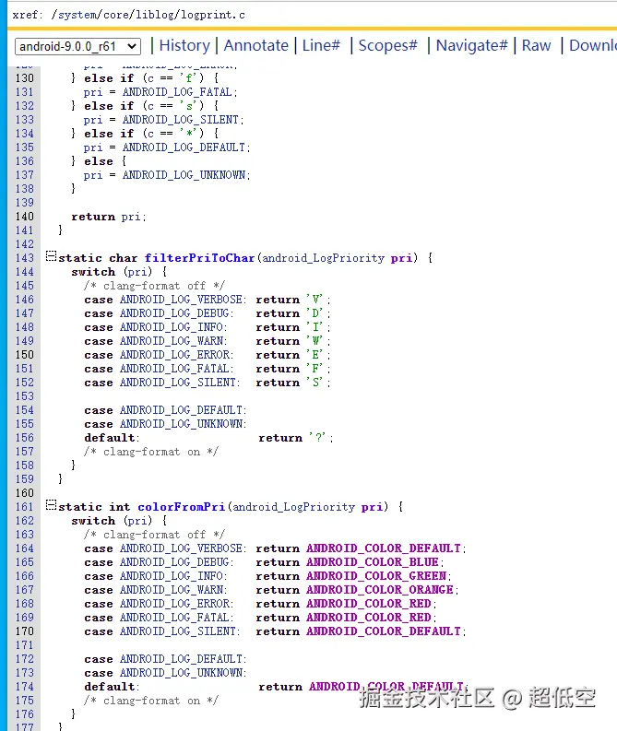Screen dimensions: 617x731
Task: Click line number 140
Action: tap(25, 217)
